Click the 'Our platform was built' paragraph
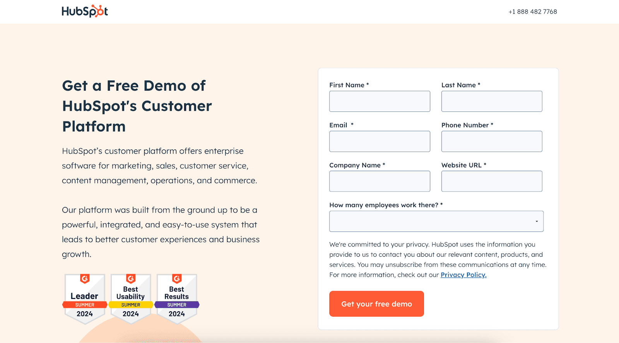The height and width of the screenshot is (343, 619). tap(161, 232)
